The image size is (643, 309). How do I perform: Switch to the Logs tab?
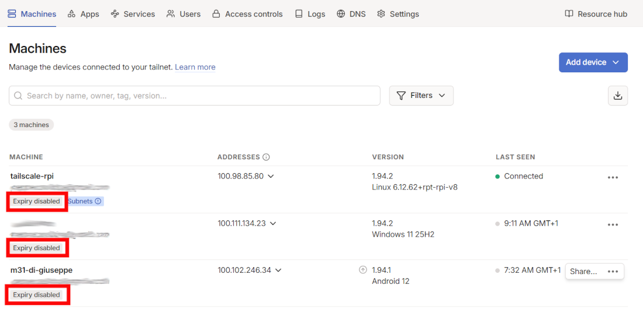coord(310,14)
